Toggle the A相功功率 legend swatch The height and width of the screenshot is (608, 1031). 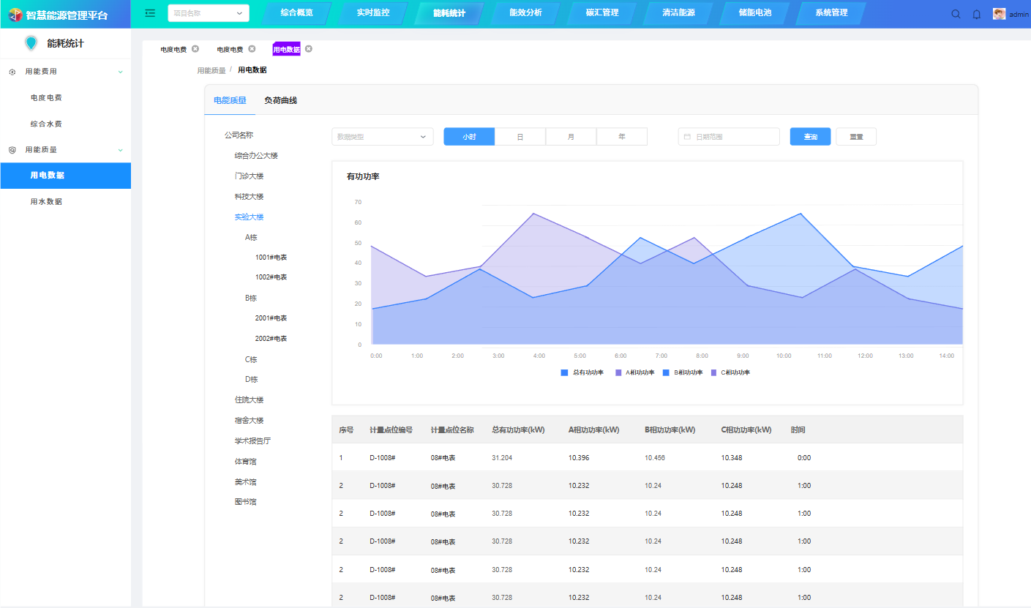618,372
